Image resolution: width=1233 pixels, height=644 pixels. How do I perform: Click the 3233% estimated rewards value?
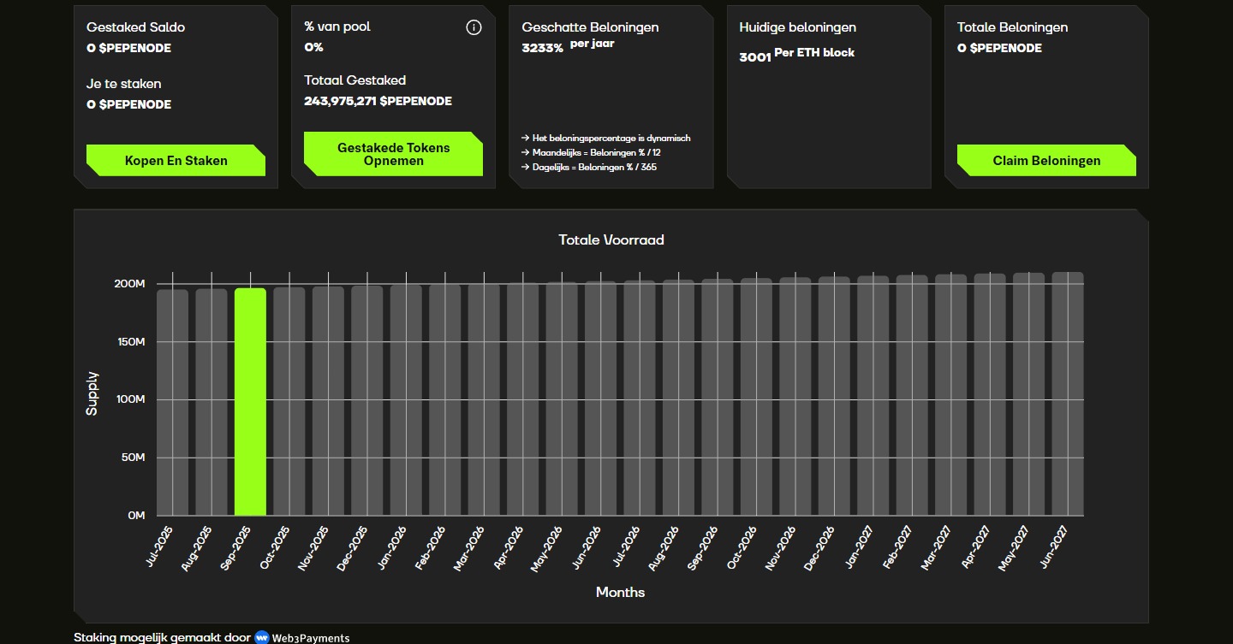pos(543,48)
